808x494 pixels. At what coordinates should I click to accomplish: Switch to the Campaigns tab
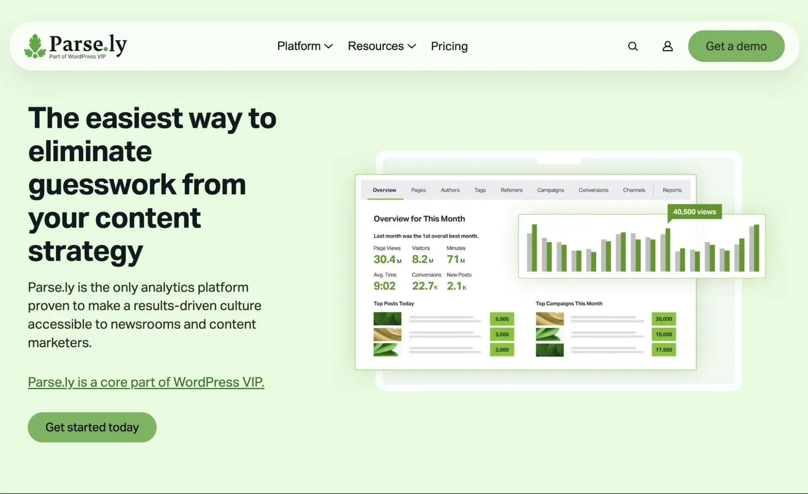551,190
